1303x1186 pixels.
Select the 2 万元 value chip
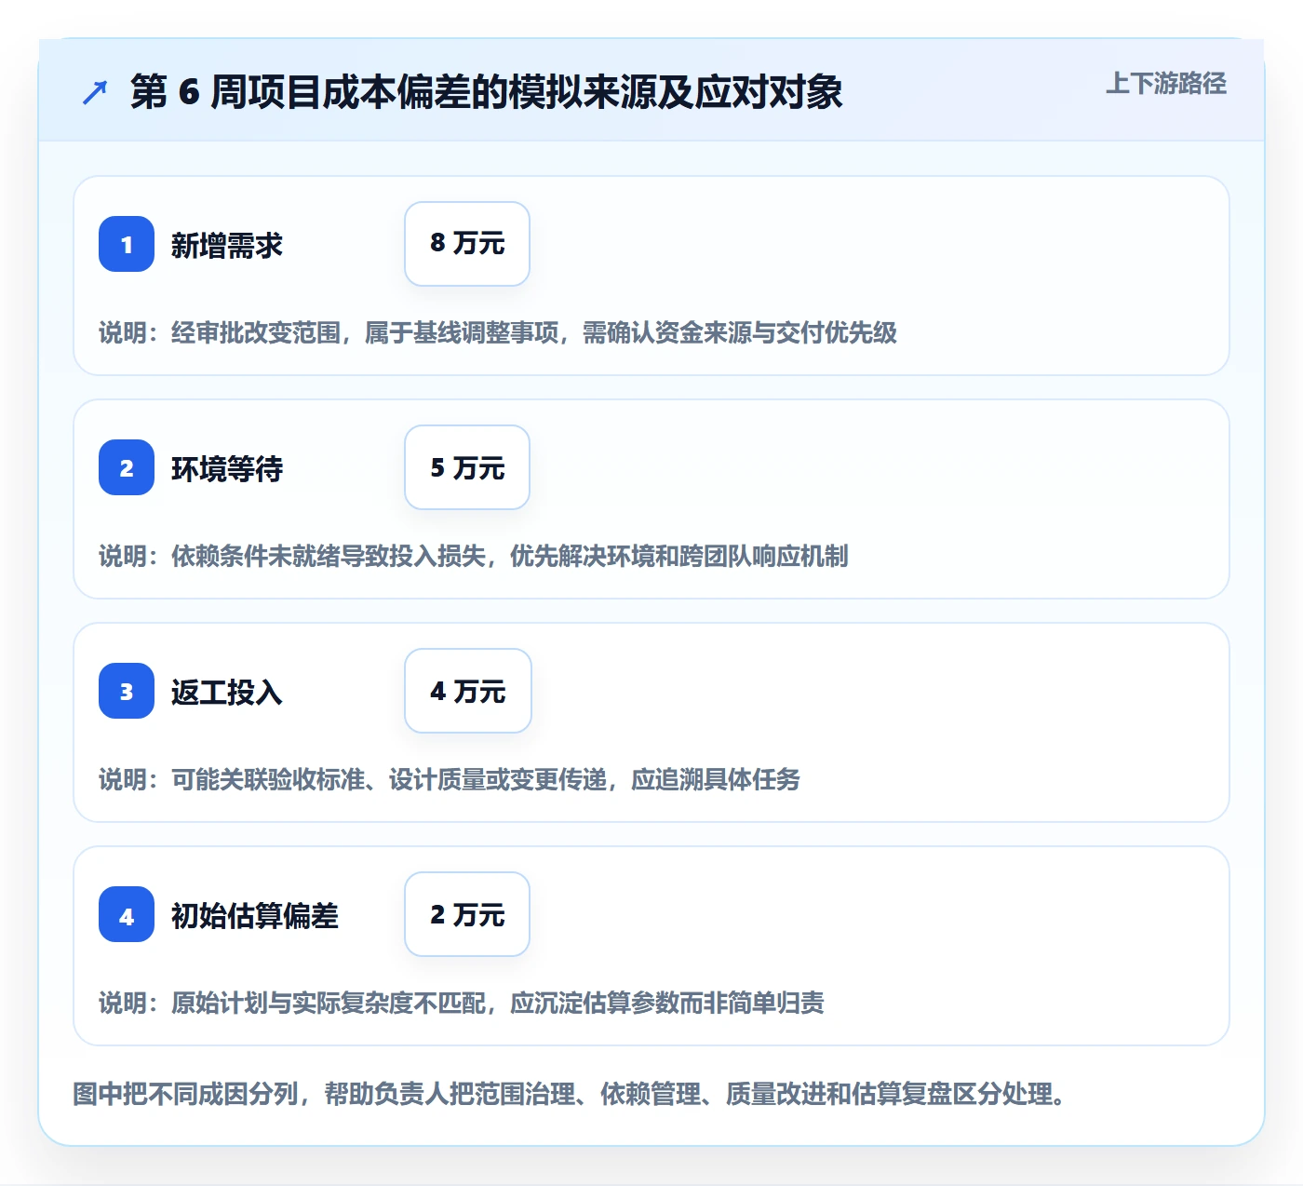tap(467, 914)
